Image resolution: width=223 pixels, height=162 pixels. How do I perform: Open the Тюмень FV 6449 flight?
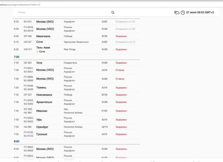77,87
